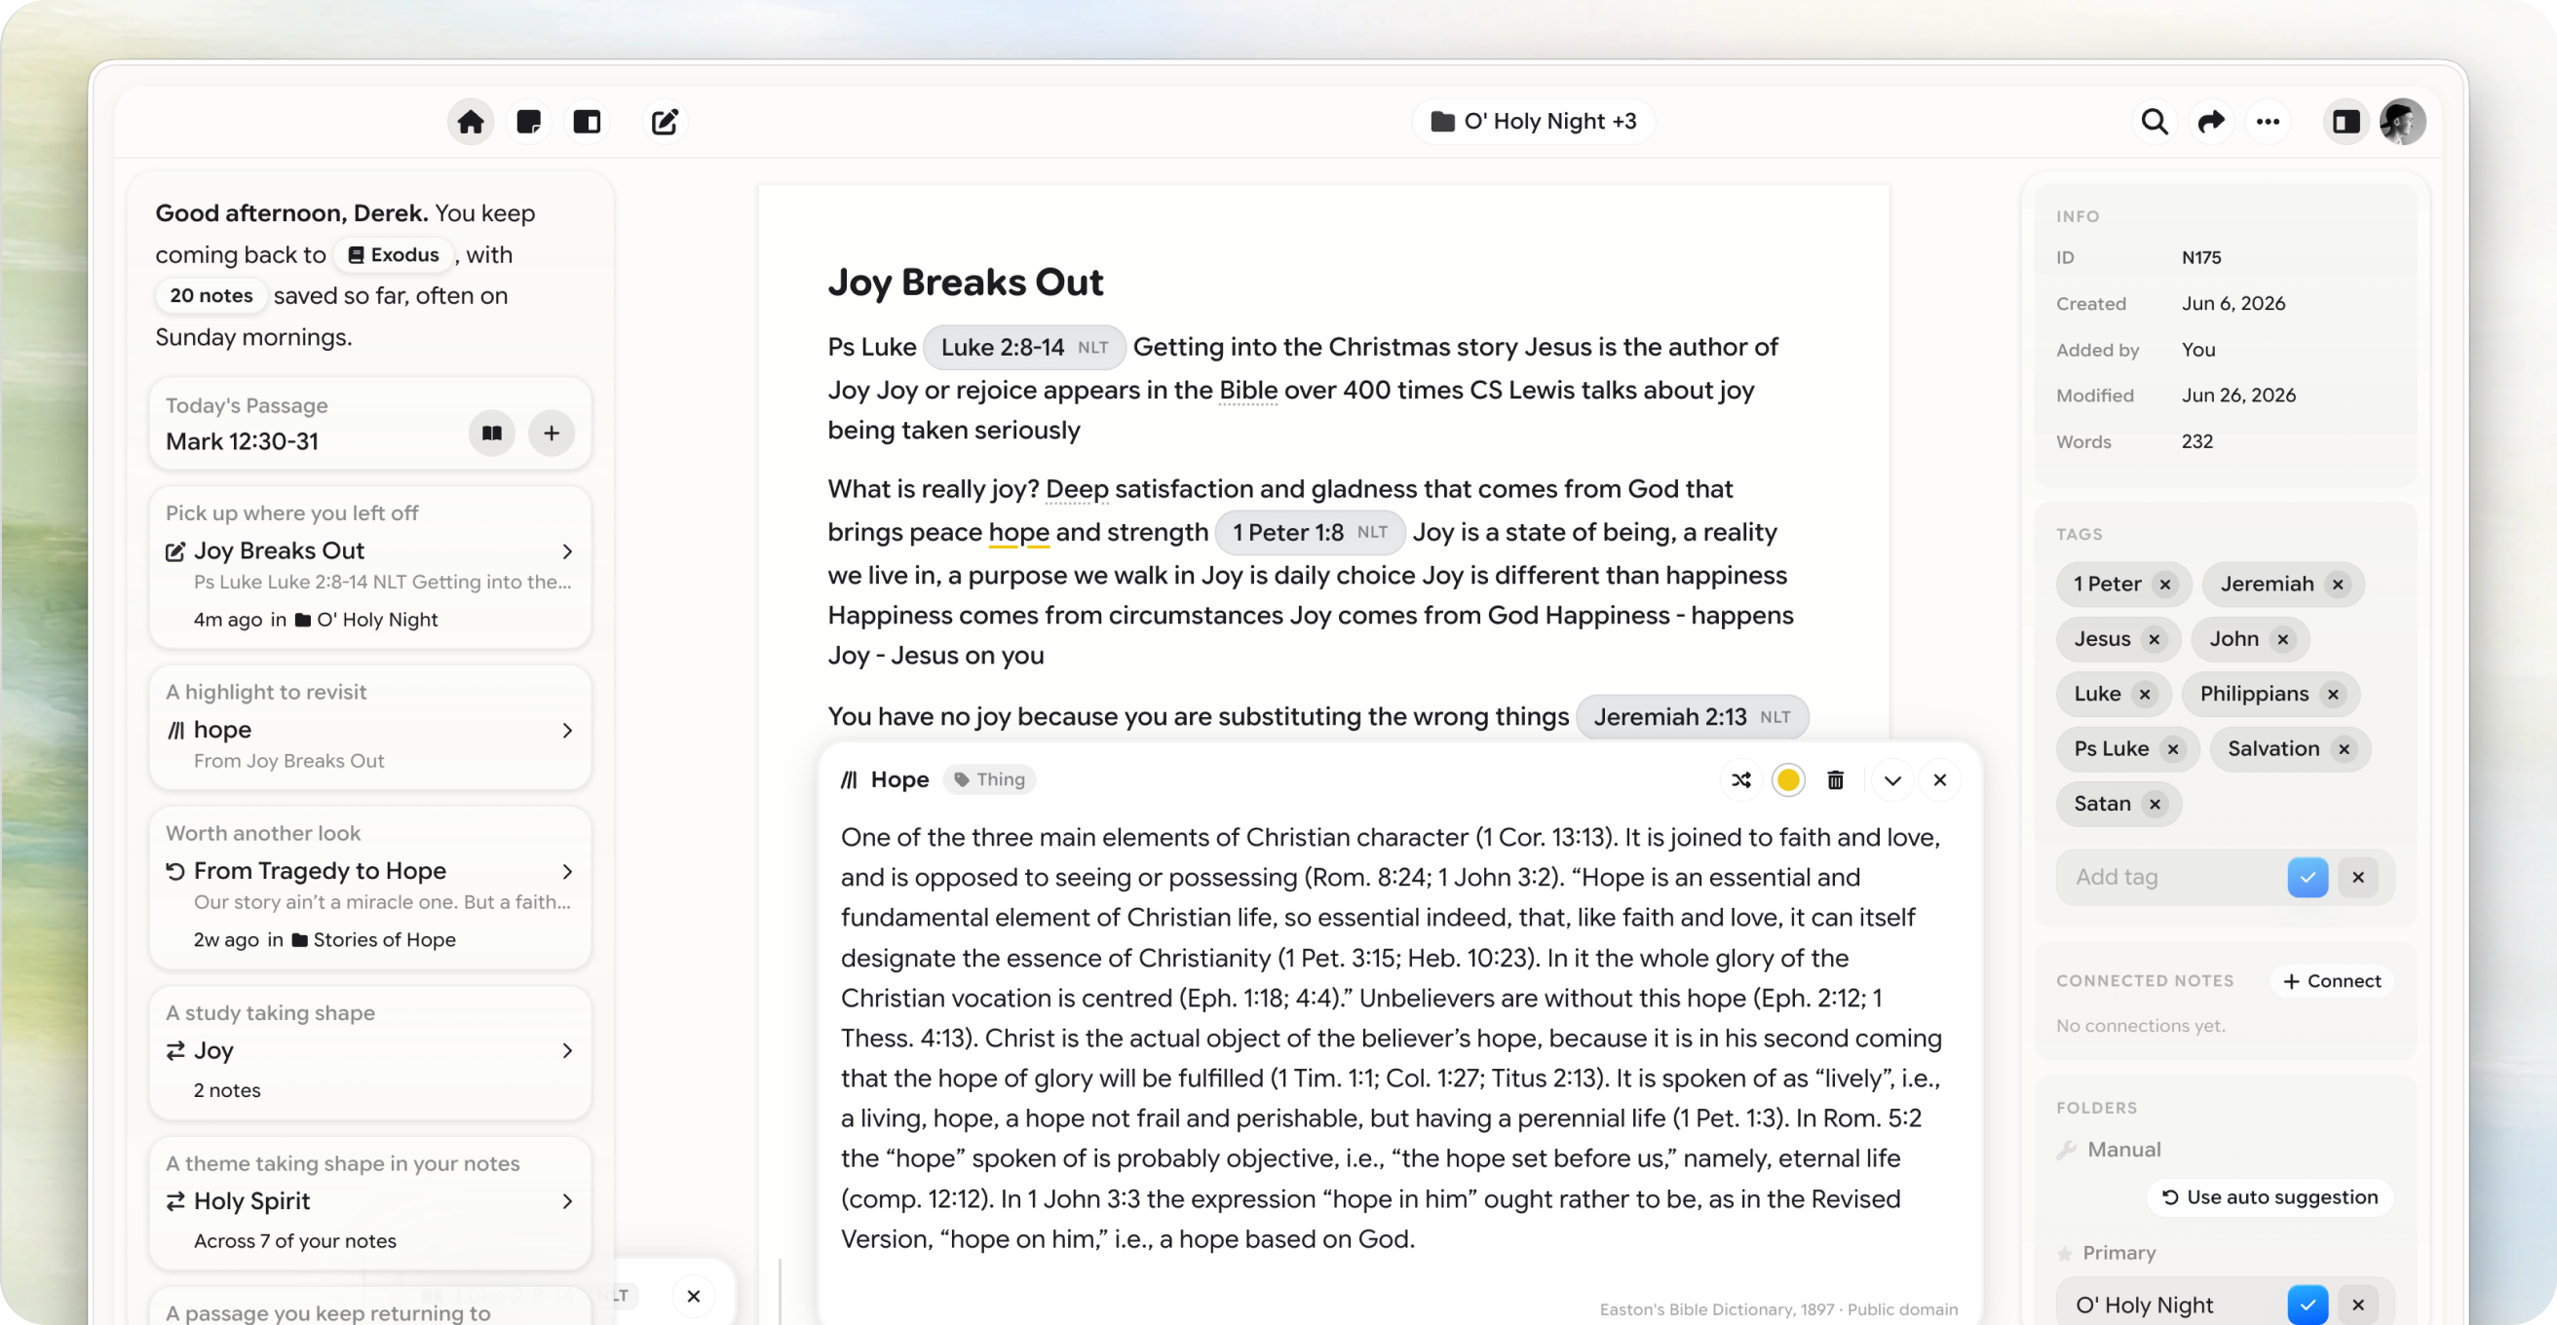Screen dimensions: 2557x1325
Task: Open the user profile avatar
Action: coord(2402,121)
